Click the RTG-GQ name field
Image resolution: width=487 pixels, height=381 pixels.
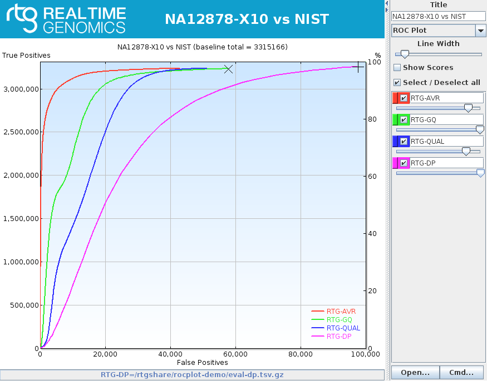(447, 119)
